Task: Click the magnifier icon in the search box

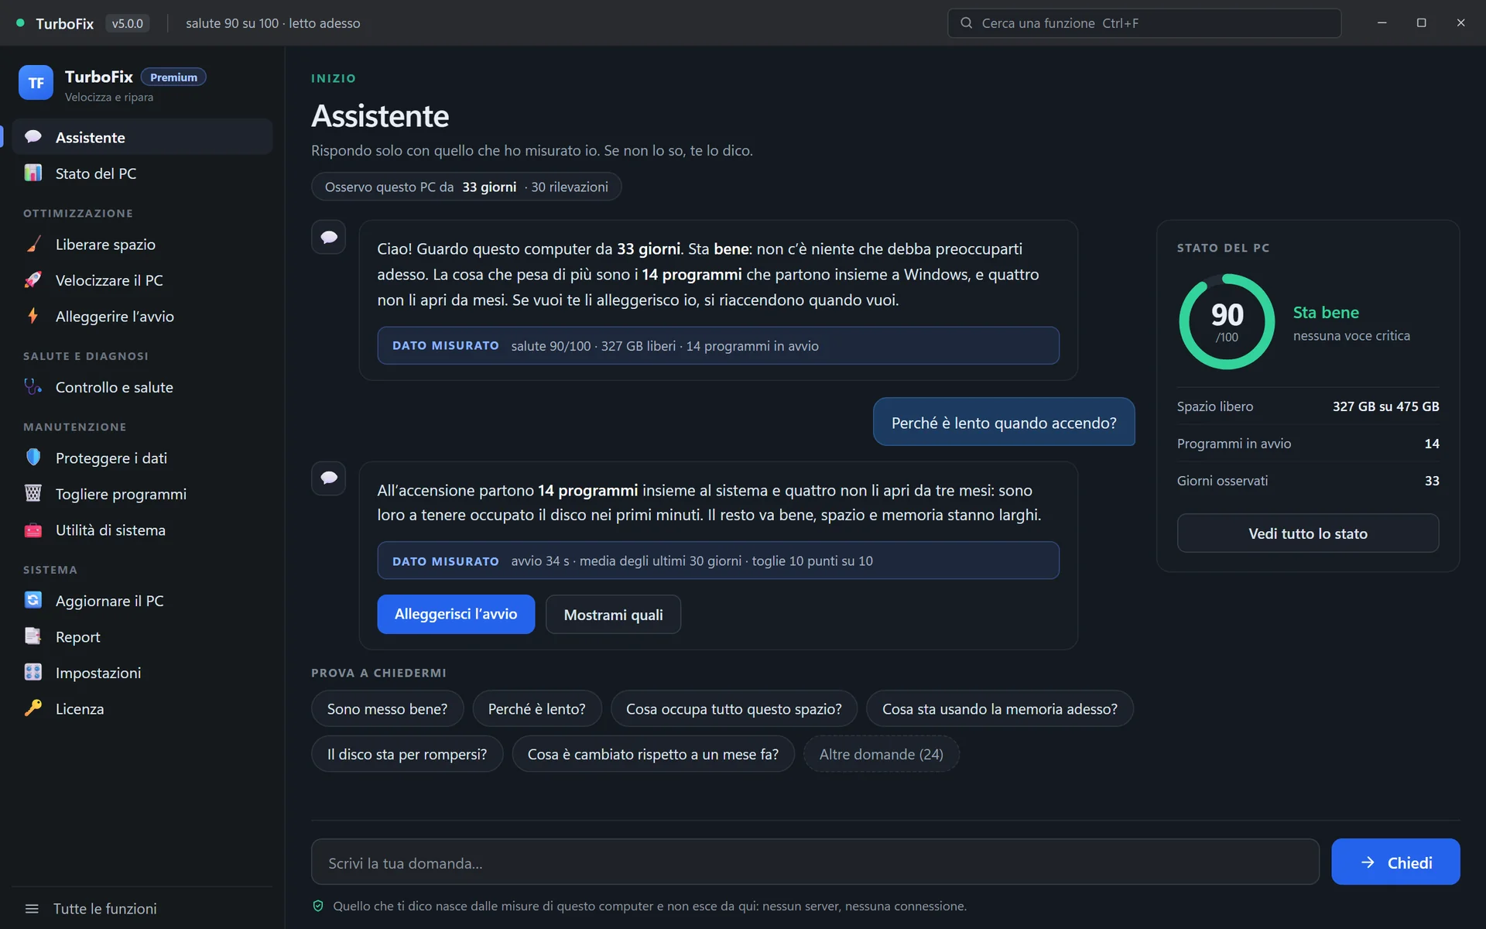Action: (x=966, y=23)
